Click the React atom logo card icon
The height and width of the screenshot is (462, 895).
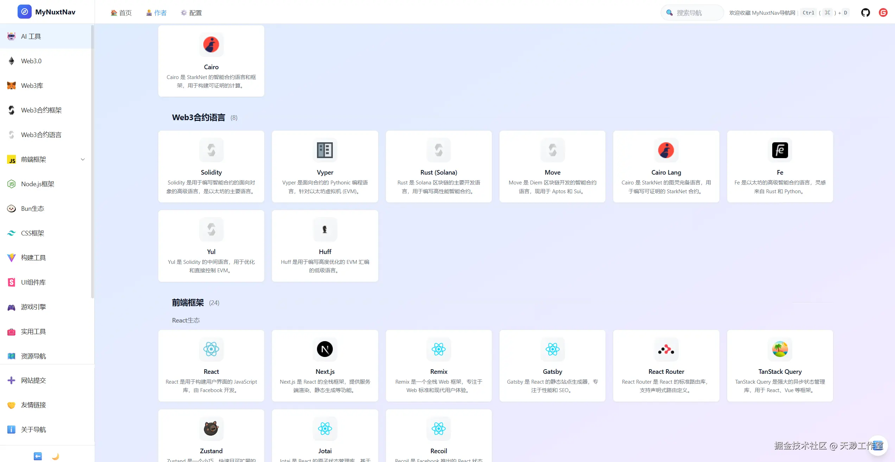tap(211, 349)
